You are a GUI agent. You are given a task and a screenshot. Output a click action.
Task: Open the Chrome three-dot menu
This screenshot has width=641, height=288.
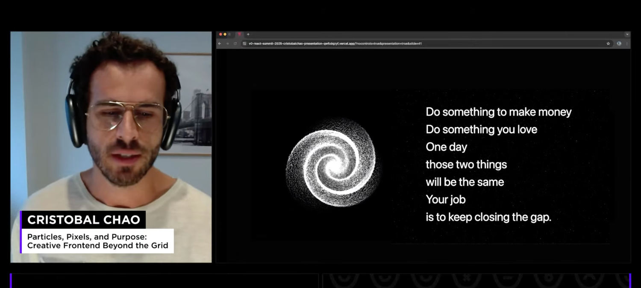coord(627,43)
